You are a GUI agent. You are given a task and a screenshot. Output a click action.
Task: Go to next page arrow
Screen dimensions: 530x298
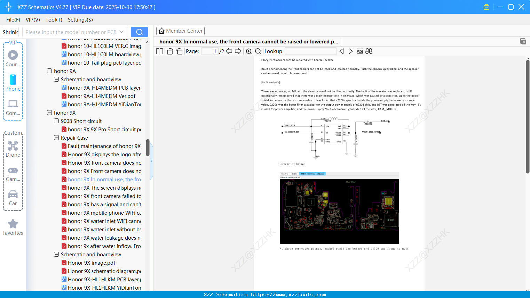click(x=238, y=51)
